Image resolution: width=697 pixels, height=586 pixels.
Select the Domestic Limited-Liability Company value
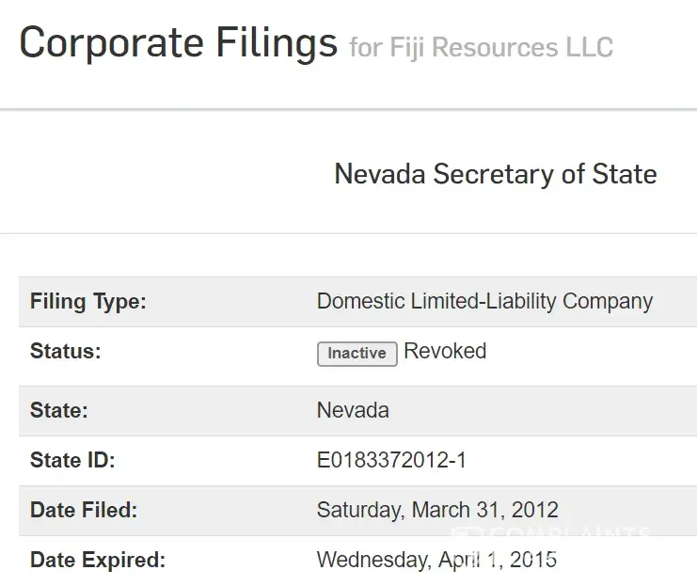pos(484,302)
